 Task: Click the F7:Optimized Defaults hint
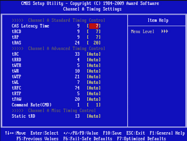(x=141, y=139)
